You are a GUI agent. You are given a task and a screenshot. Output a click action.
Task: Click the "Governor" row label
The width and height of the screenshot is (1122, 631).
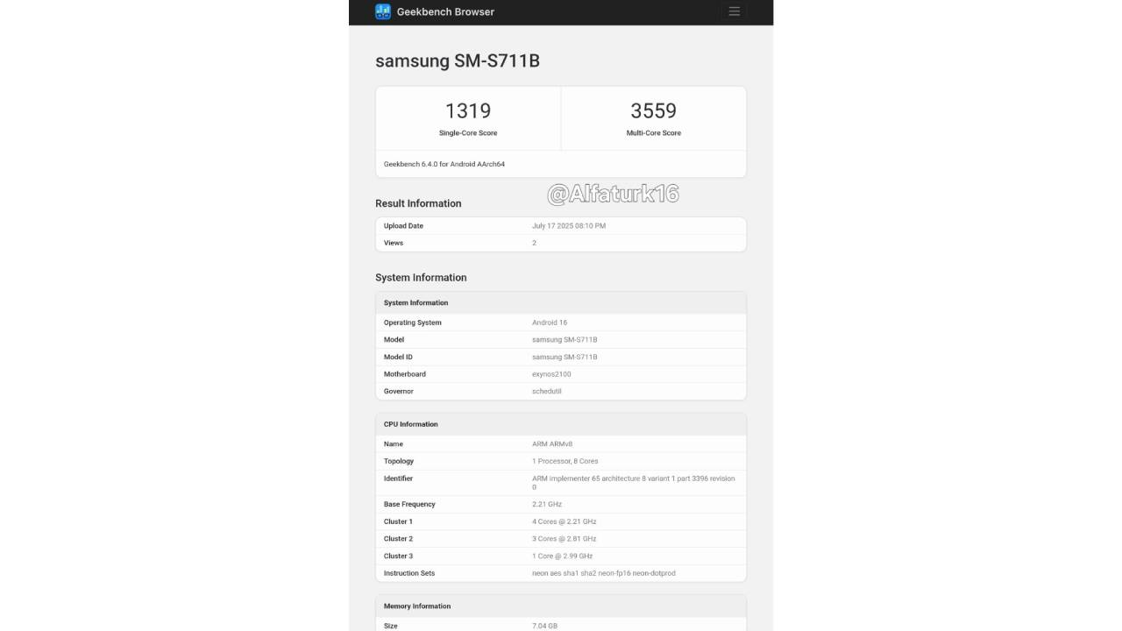(x=399, y=391)
